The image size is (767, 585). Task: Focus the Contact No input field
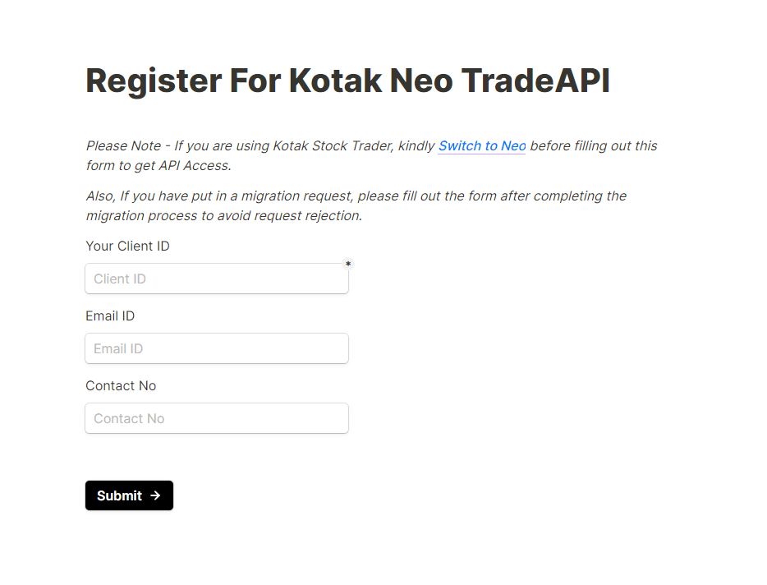pos(217,418)
